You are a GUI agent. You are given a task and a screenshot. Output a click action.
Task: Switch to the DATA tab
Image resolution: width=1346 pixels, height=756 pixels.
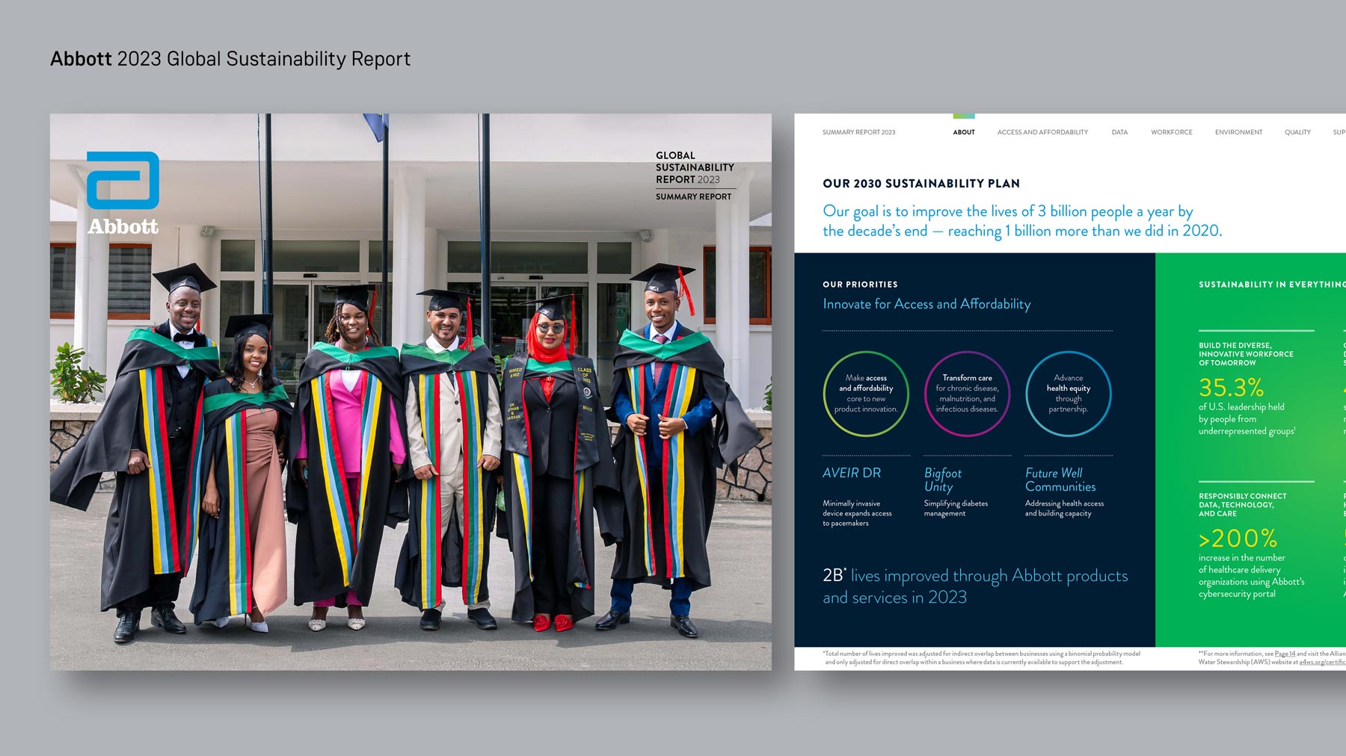tap(1119, 132)
